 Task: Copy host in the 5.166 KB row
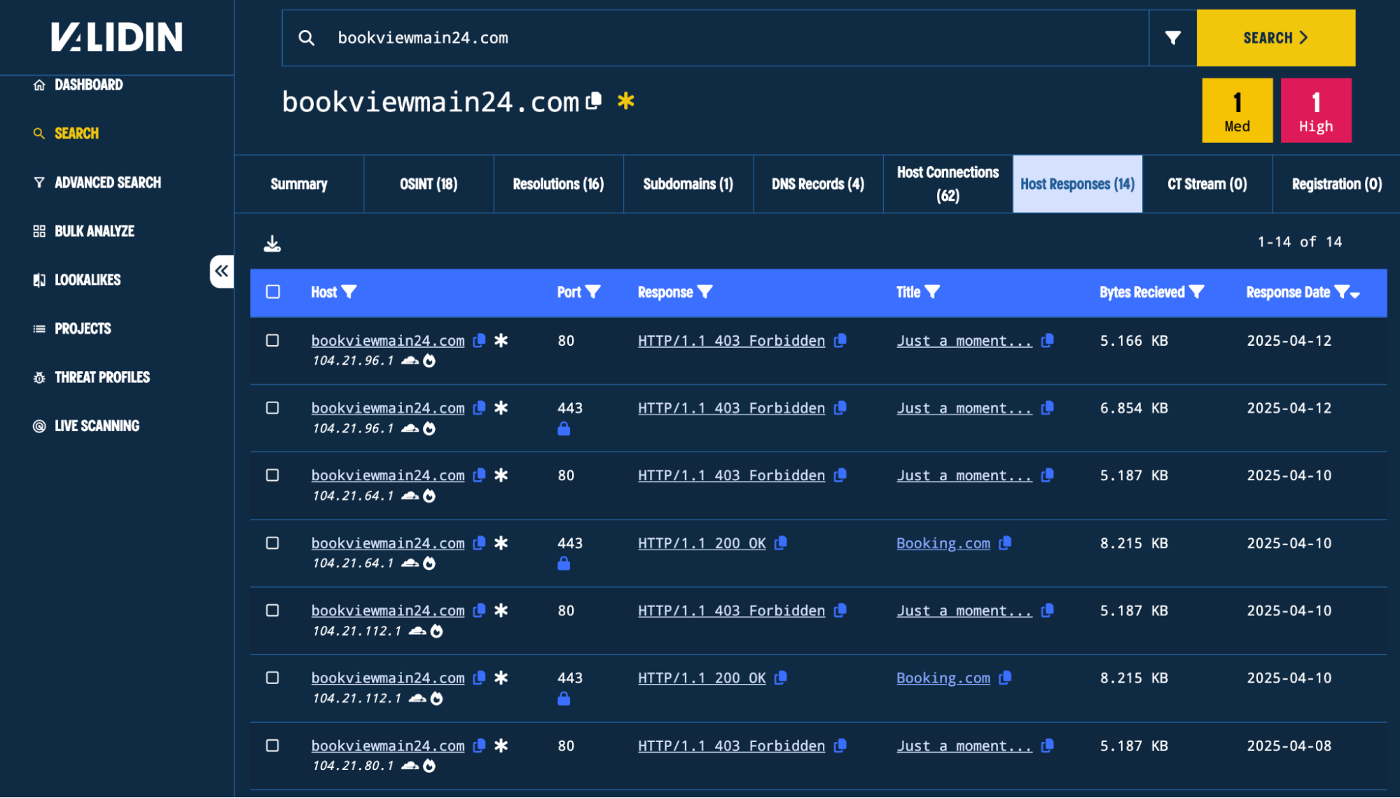click(480, 340)
